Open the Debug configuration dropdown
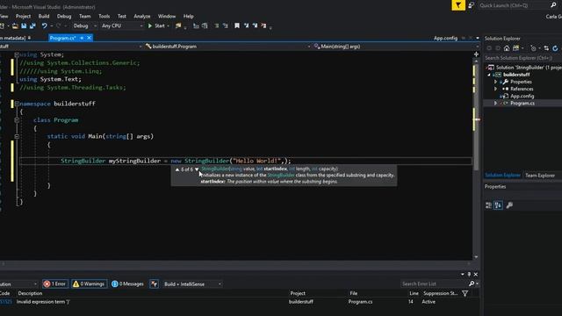Image resolution: width=562 pixels, height=316 pixels. 84,25
